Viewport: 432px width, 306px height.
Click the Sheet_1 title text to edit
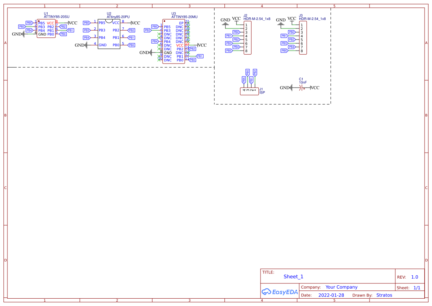293,276
